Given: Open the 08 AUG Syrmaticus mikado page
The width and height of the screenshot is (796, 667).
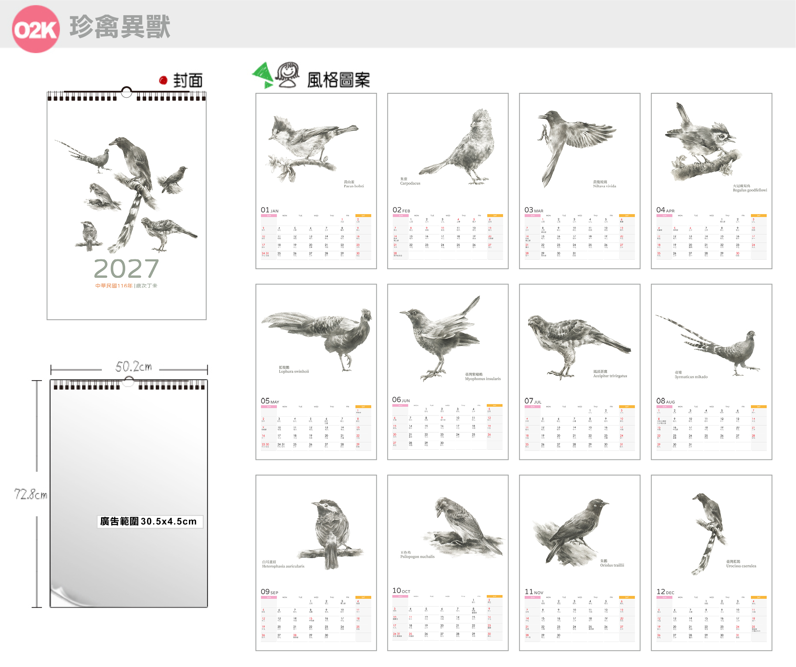Looking at the screenshot, I should click(x=712, y=372).
